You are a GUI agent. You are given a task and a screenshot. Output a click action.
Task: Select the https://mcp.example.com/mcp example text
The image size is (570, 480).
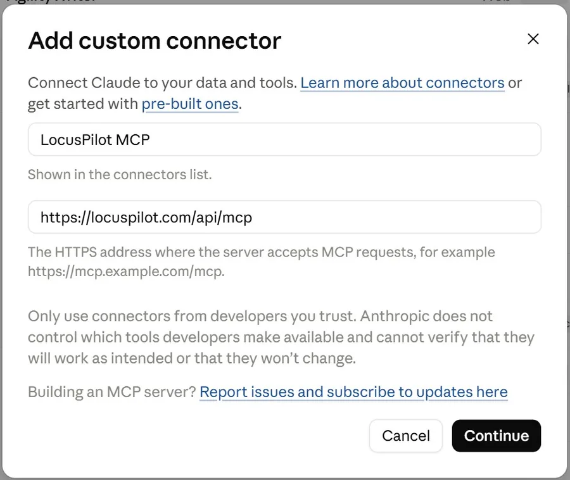126,272
